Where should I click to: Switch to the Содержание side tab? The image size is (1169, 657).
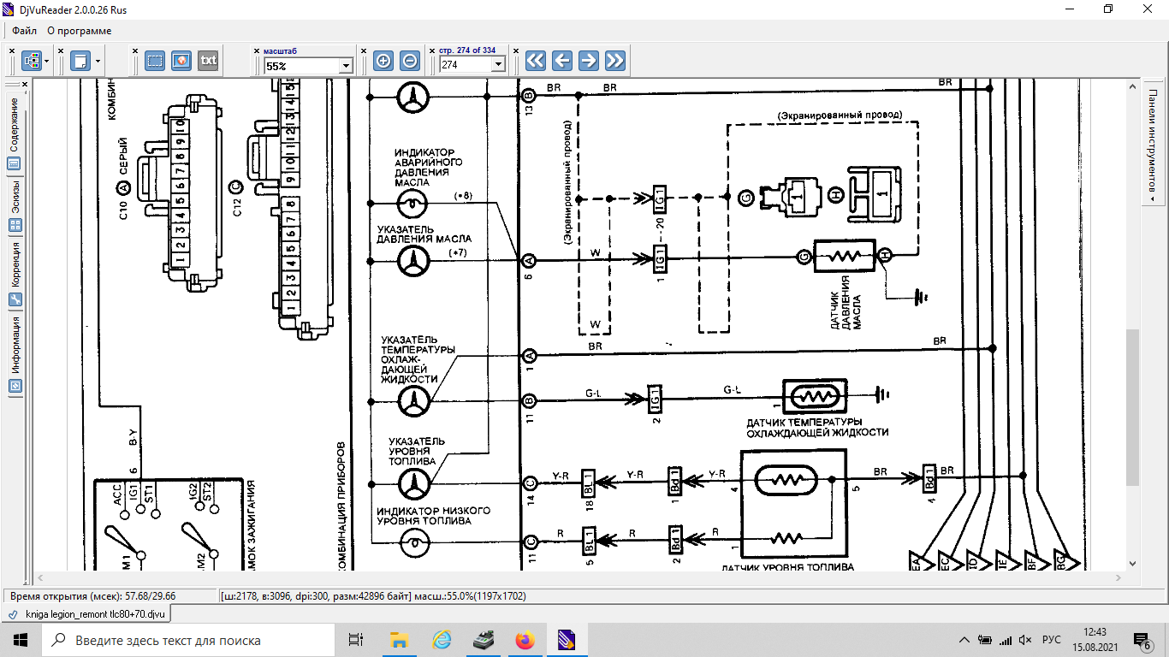15,134
